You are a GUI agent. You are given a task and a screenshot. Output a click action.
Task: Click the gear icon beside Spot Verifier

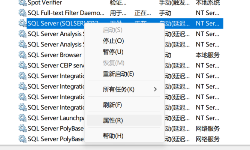pyautogui.click(x=23, y=2)
